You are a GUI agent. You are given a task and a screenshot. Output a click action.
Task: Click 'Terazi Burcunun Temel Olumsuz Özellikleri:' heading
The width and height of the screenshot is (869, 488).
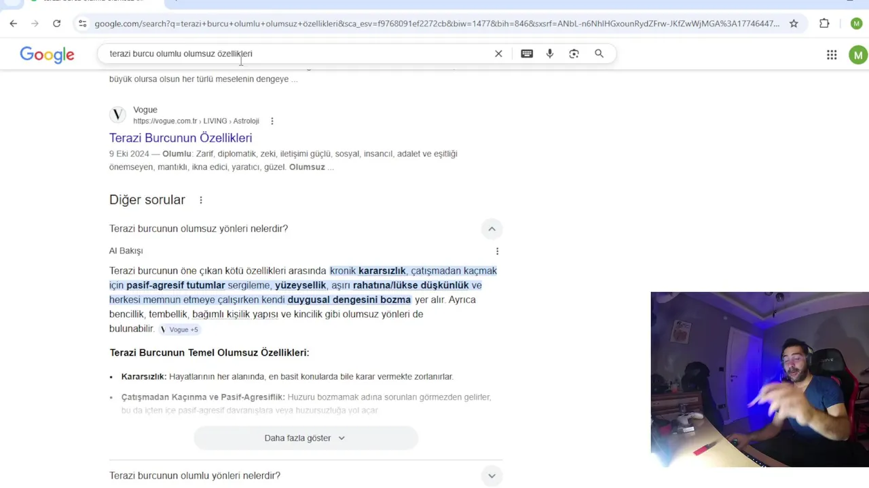click(209, 352)
